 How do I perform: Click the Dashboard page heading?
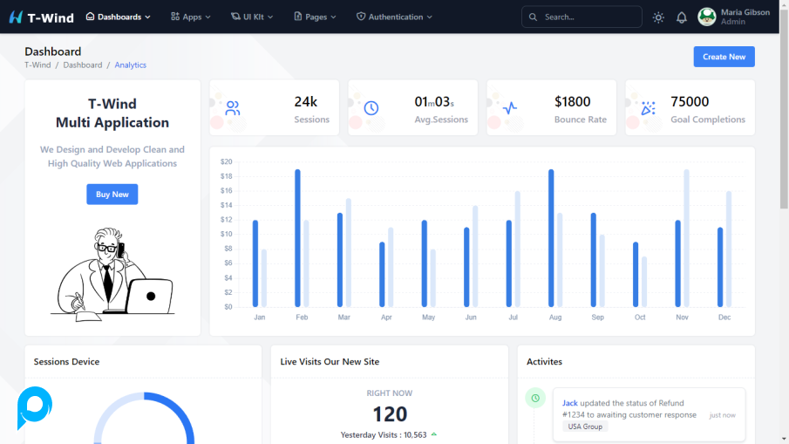pyautogui.click(x=53, y=51)
